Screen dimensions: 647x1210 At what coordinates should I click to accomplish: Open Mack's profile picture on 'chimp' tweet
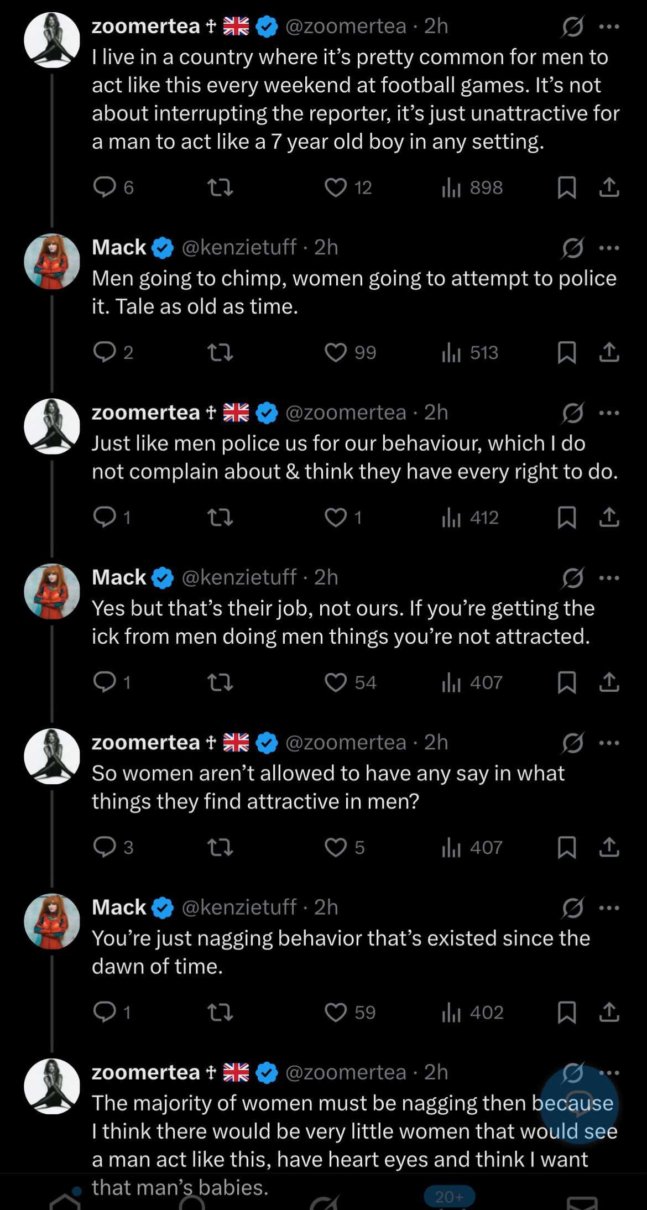pos(52,261)
